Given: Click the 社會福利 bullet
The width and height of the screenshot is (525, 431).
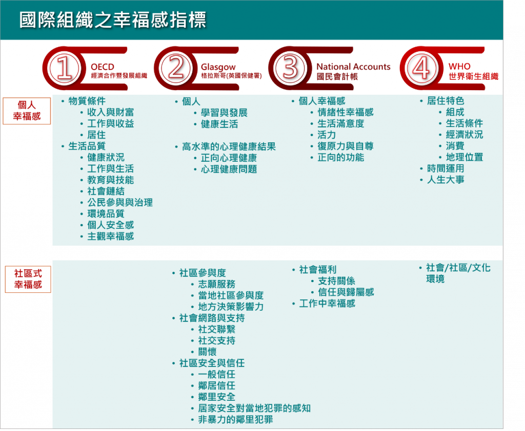Looking at the screenshot, I should (318, 269).
